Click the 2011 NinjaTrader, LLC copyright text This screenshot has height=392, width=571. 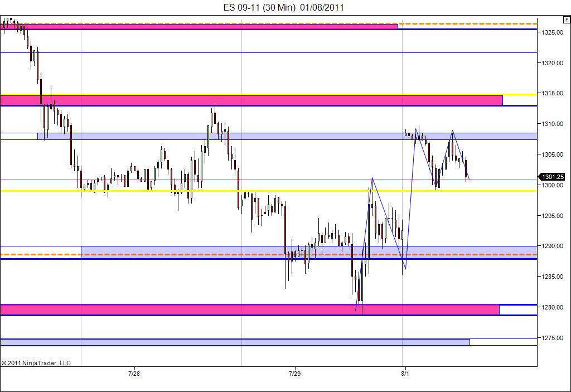pos(36,363)
